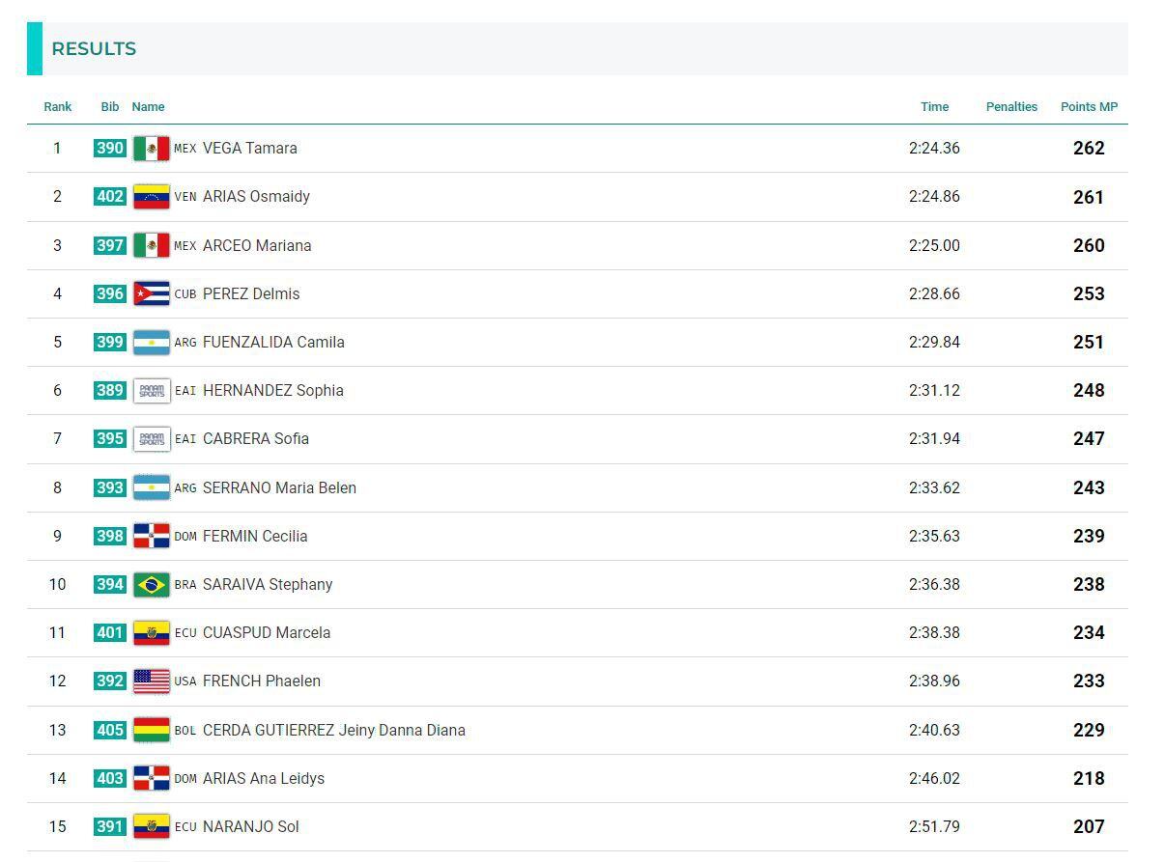This screenshot has height=862, width=1165.
Task: Click the Mexico flag beside VEGA Tamara
Action: [x=151, y=149]
